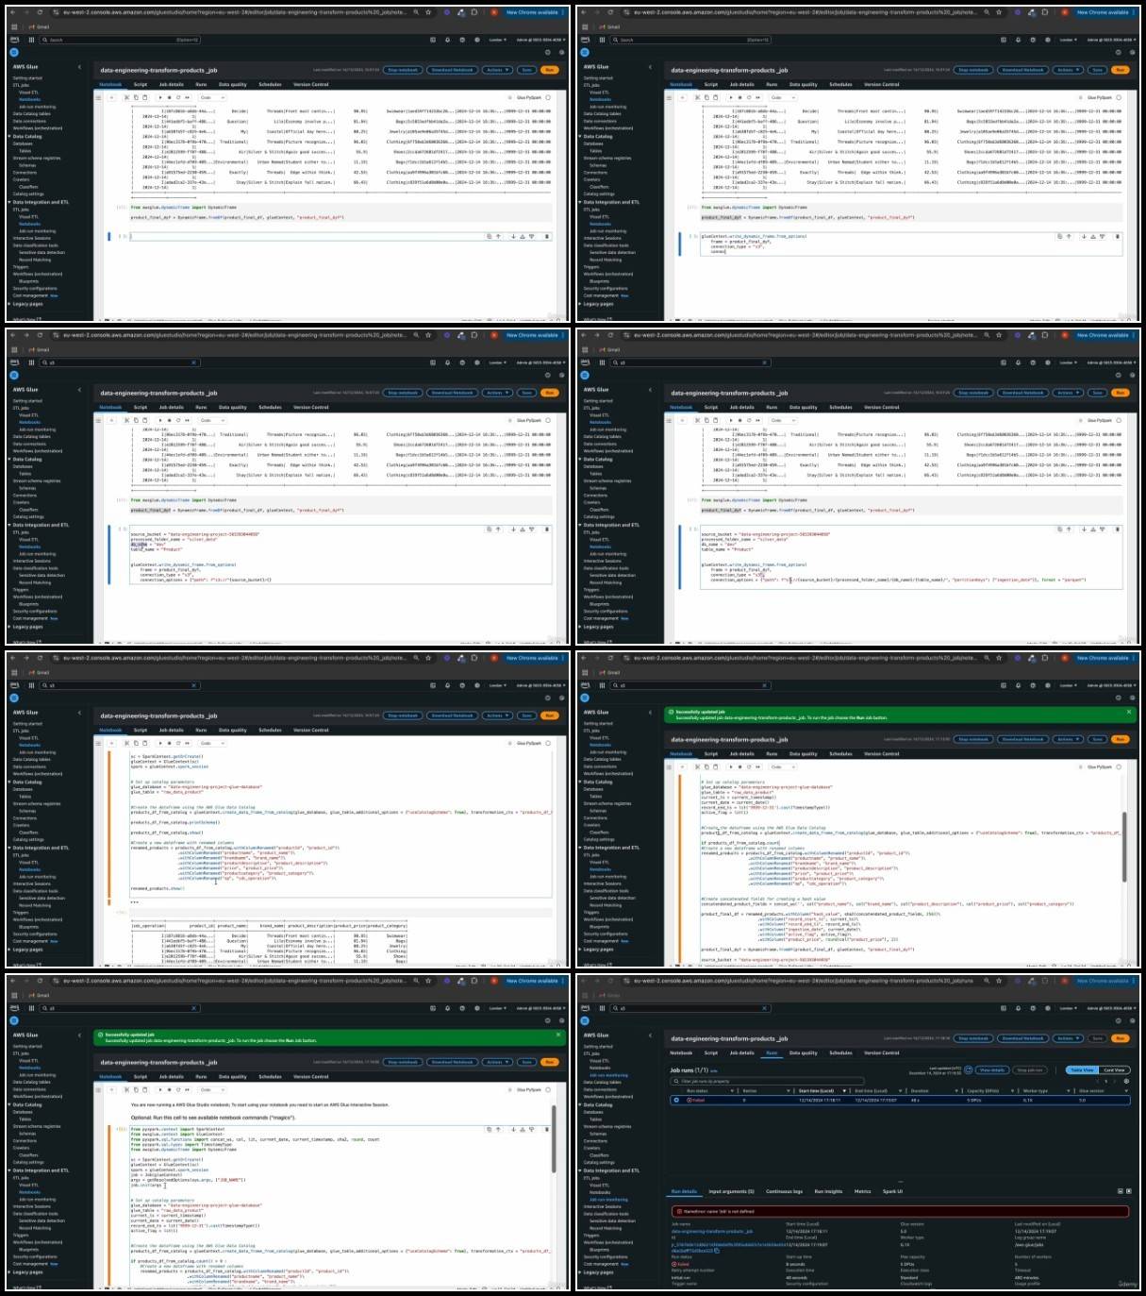Open Blueprints in the Job runs screenshot sidebar
1146x1296 pixels.
[x=599, y=1250]
